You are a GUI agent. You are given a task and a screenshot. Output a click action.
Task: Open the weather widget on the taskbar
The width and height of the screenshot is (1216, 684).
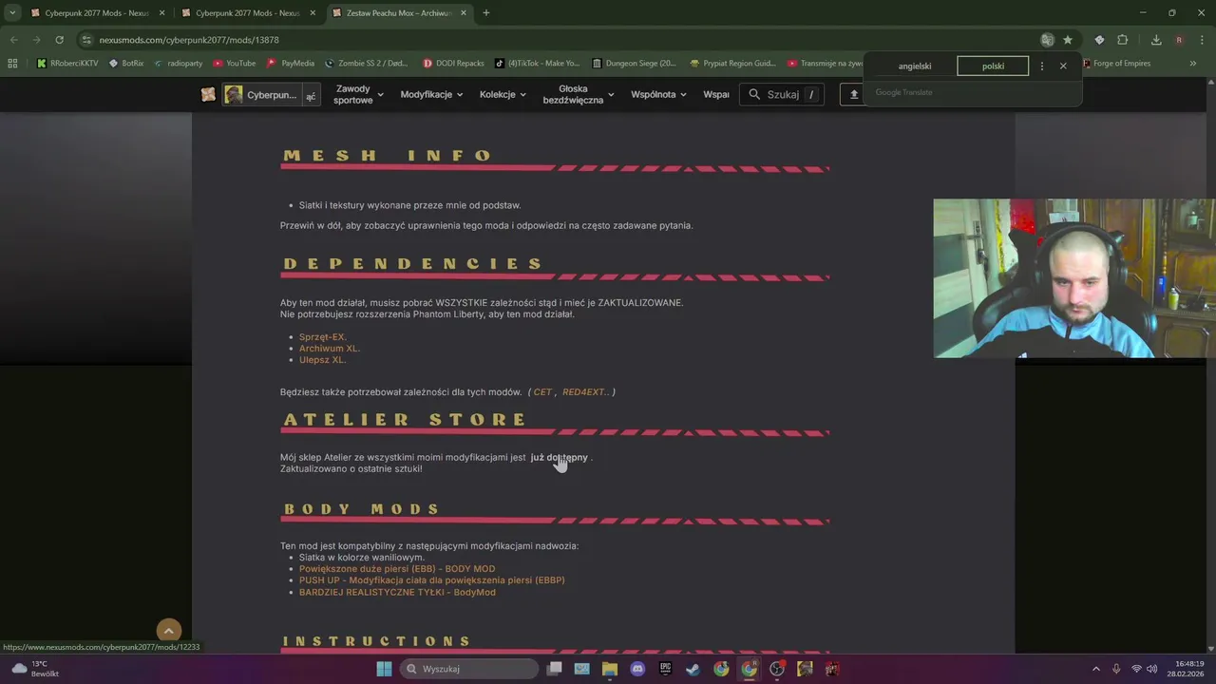point(34,669)
